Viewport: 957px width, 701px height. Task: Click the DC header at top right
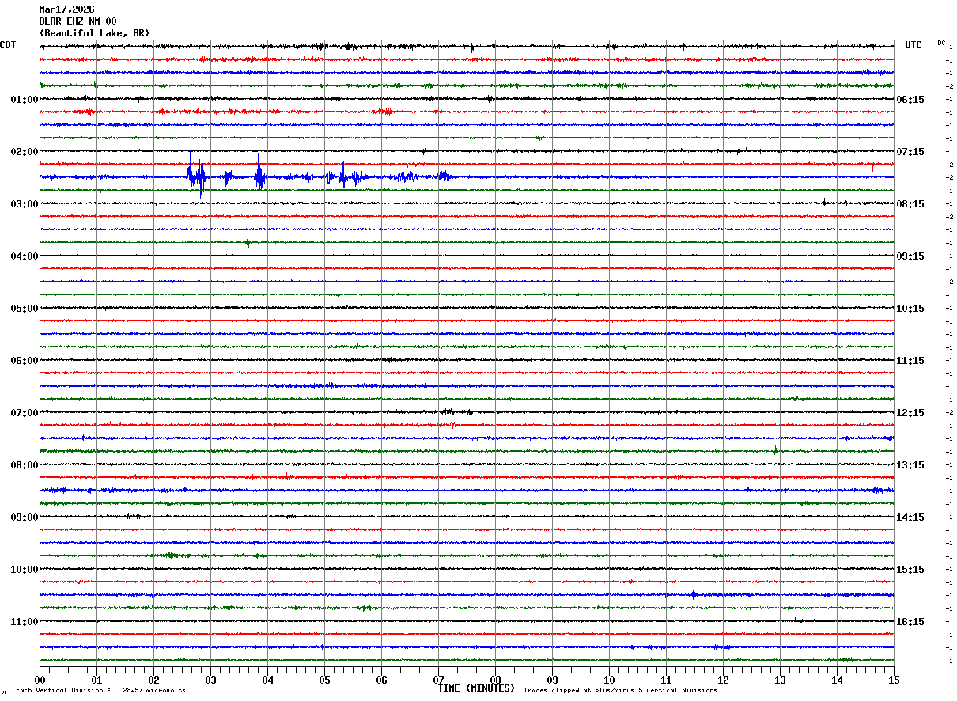click(941, 43)
